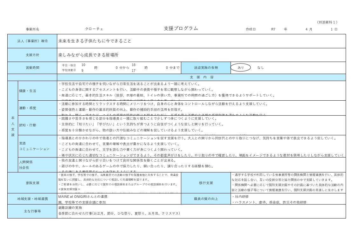Image resolution: width=353 pixels, height=235 pixels.
Task: Select the 送迎実施の有無 cell
Action: click(206, 68)
